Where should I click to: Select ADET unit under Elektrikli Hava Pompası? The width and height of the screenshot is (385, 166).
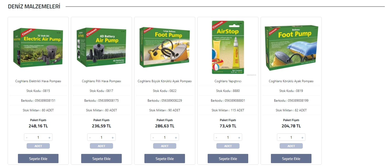coord(38,146)
